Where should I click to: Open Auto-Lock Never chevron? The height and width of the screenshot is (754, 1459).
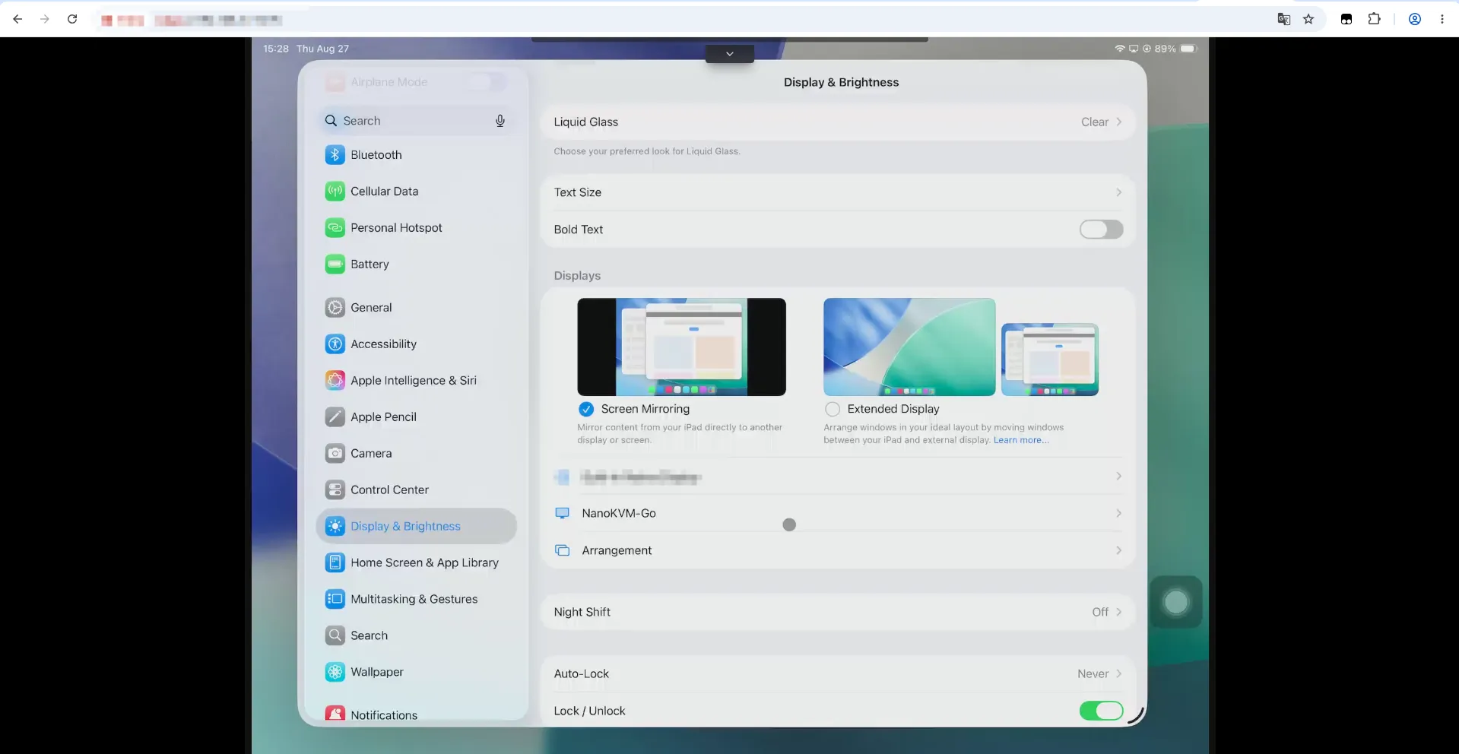pyautogui.click(x=1119, y=674)
